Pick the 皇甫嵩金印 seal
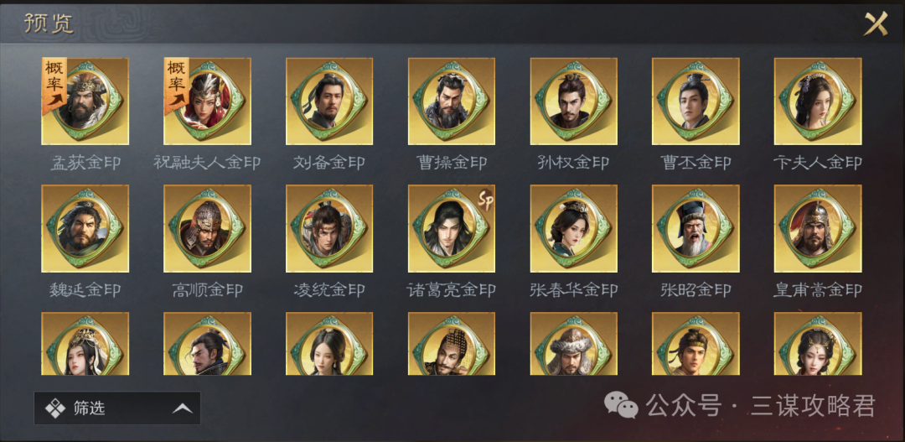This screenshot has height=442, width=905. pyautogui.click(x=818, y=228)
